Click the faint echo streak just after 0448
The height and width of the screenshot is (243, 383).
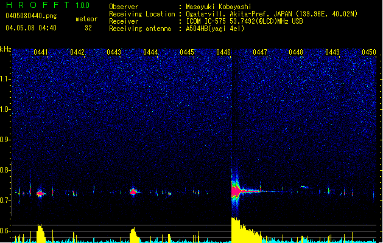pos(306,187)
